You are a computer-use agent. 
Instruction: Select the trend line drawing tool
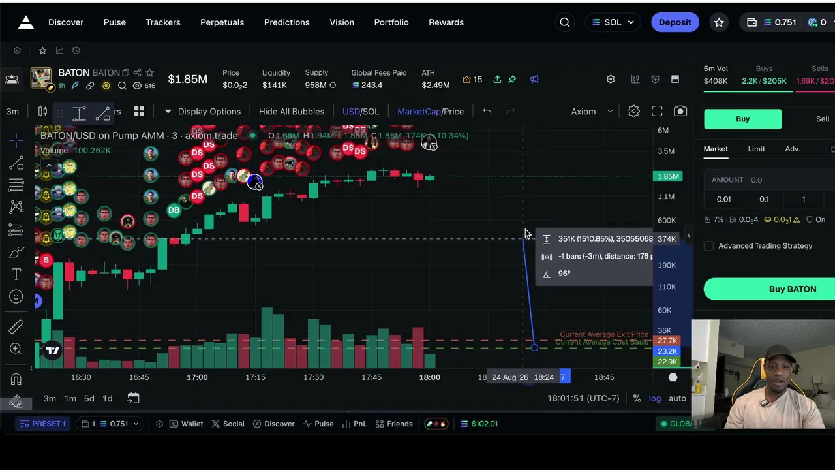(16, 163)
